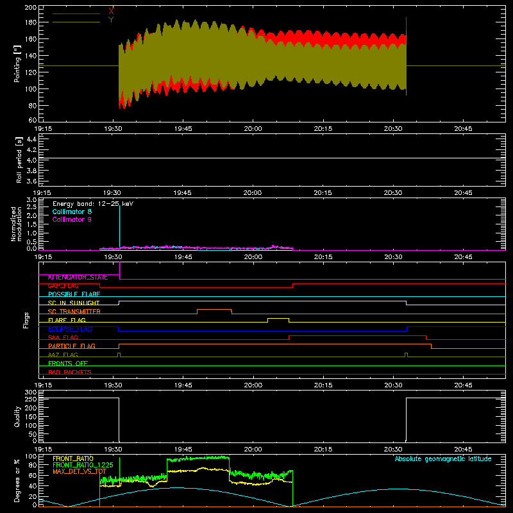Click the cyan spike in modulation plot
Screen dimensions: 513x513
tap(120, 226)
